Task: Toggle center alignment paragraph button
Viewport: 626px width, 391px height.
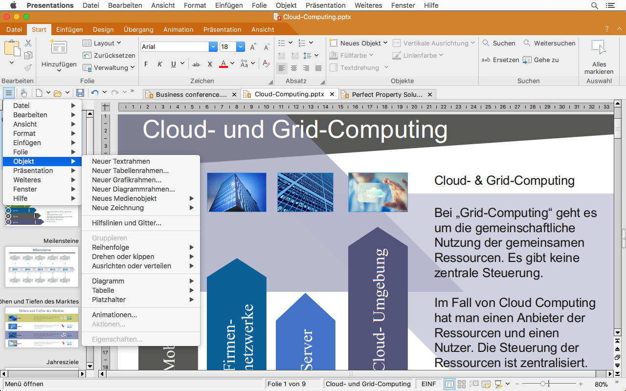Action: pos(294,68)
